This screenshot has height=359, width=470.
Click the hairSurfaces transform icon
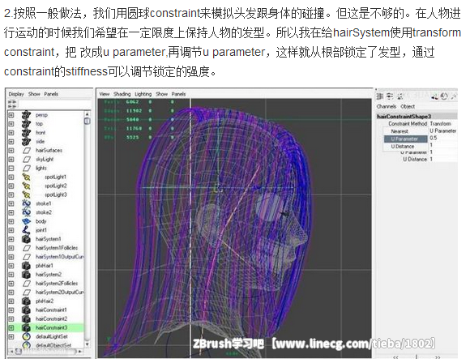click(27, 151)
